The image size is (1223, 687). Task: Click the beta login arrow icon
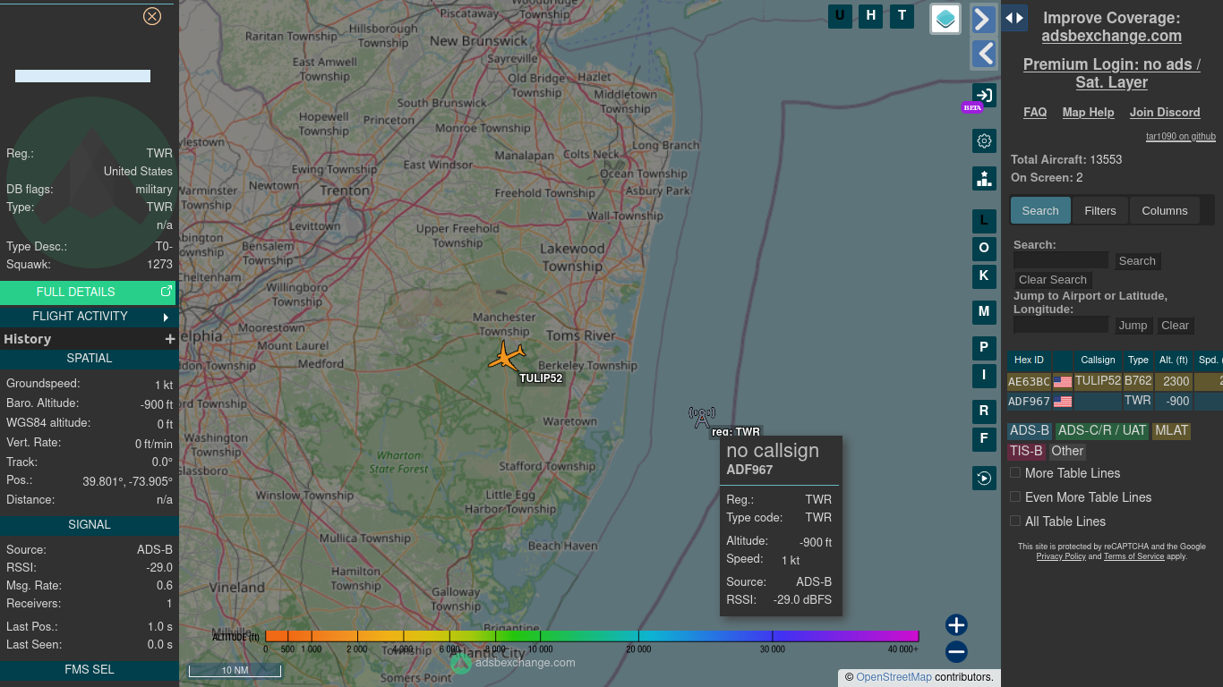pyautogui.click(x=984, y=95)
